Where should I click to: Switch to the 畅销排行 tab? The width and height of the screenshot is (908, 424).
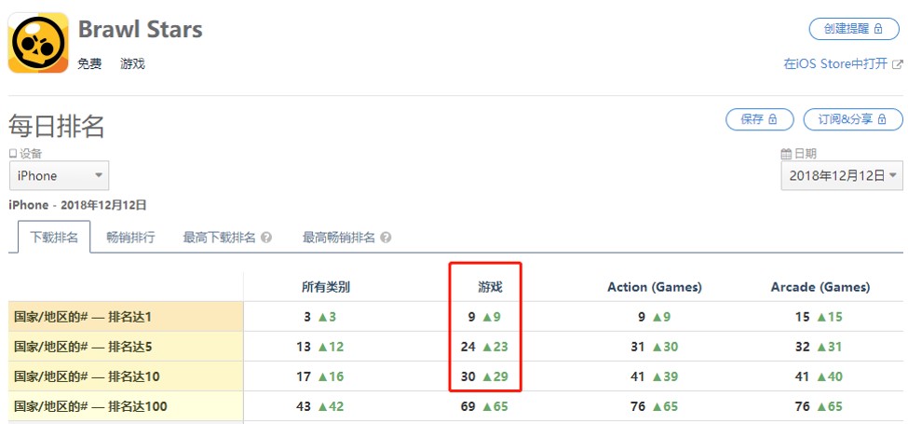coord(130,238)
